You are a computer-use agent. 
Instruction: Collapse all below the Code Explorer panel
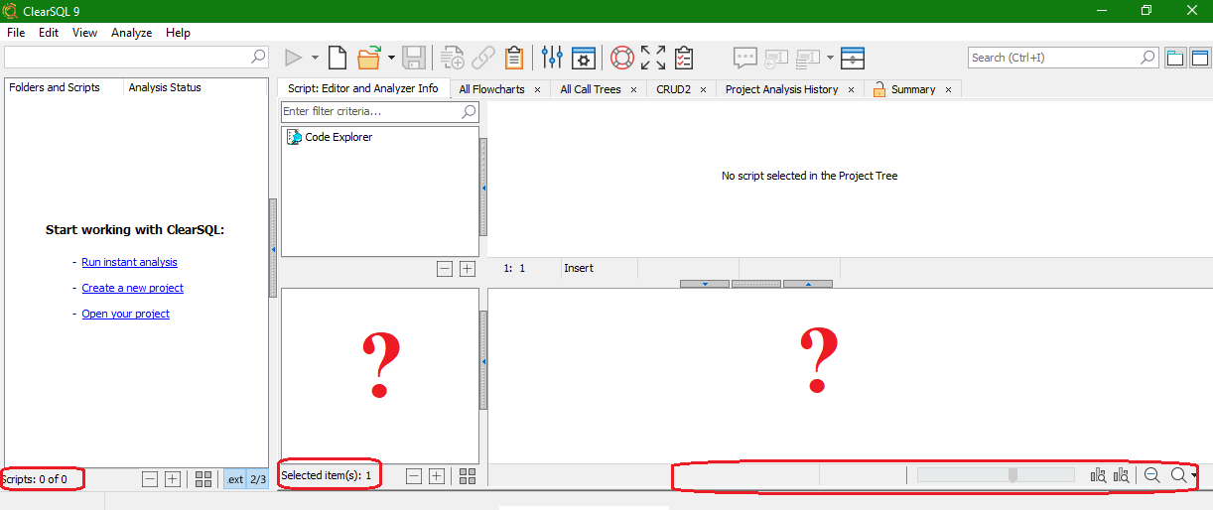tap(445, 269)
